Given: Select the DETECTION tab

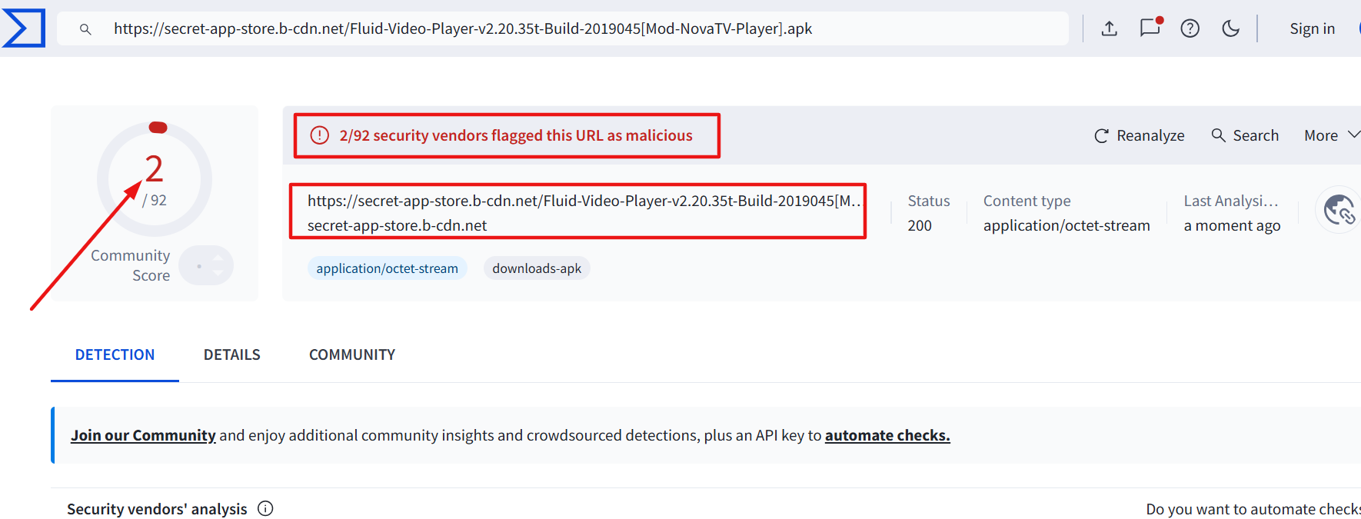Looking at the screenshot, I should tap(115, 354).
